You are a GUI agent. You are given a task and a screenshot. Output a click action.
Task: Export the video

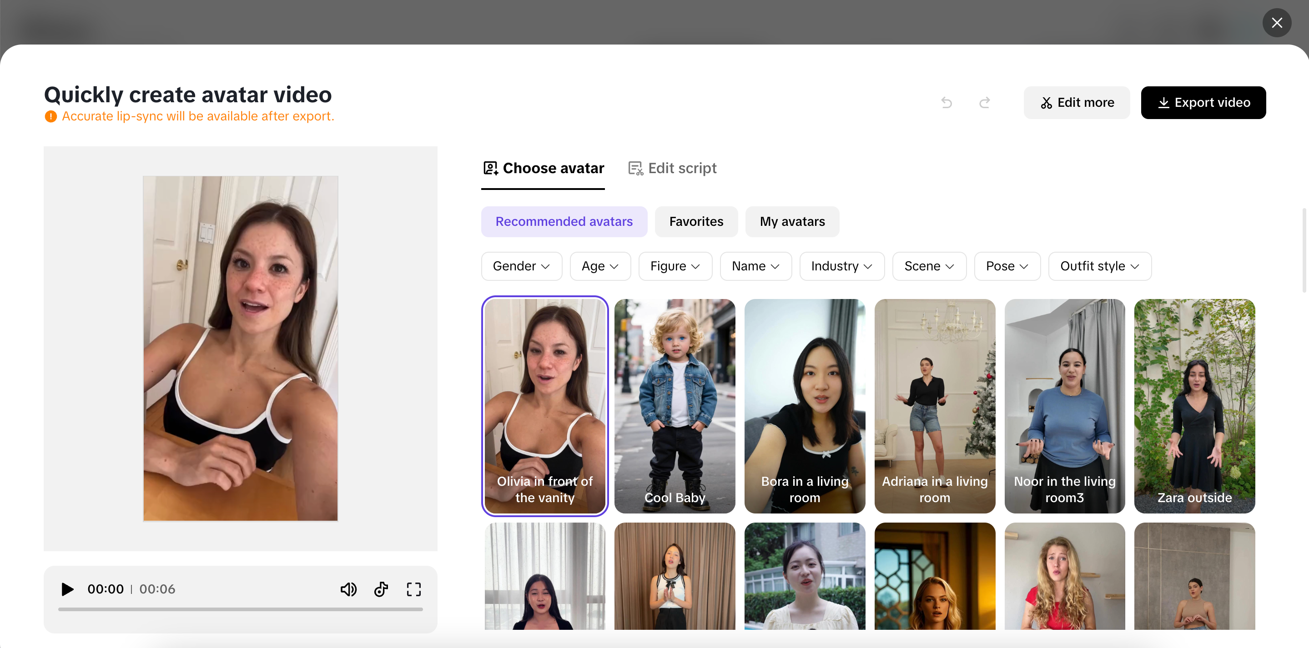tap(1203, 103)
